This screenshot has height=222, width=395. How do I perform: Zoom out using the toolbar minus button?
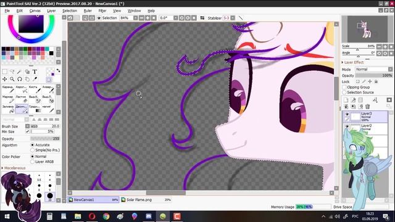(142, 18)
